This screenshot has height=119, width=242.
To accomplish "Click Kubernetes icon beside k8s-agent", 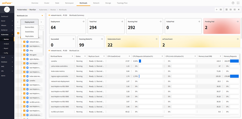I will coord(28,55).
